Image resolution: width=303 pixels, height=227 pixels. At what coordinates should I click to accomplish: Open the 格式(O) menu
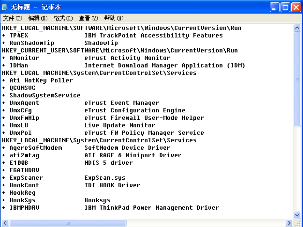click(63, 18)
